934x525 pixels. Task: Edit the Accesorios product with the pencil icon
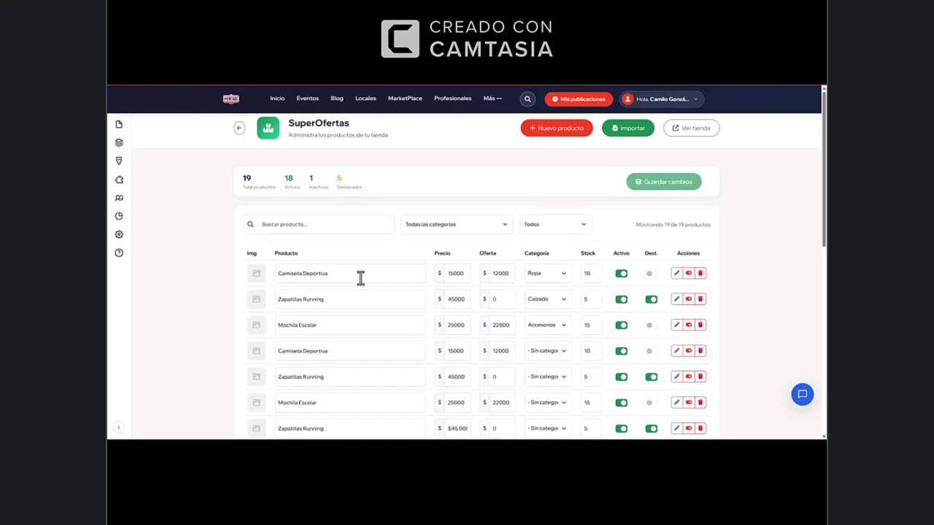(676, 325)
